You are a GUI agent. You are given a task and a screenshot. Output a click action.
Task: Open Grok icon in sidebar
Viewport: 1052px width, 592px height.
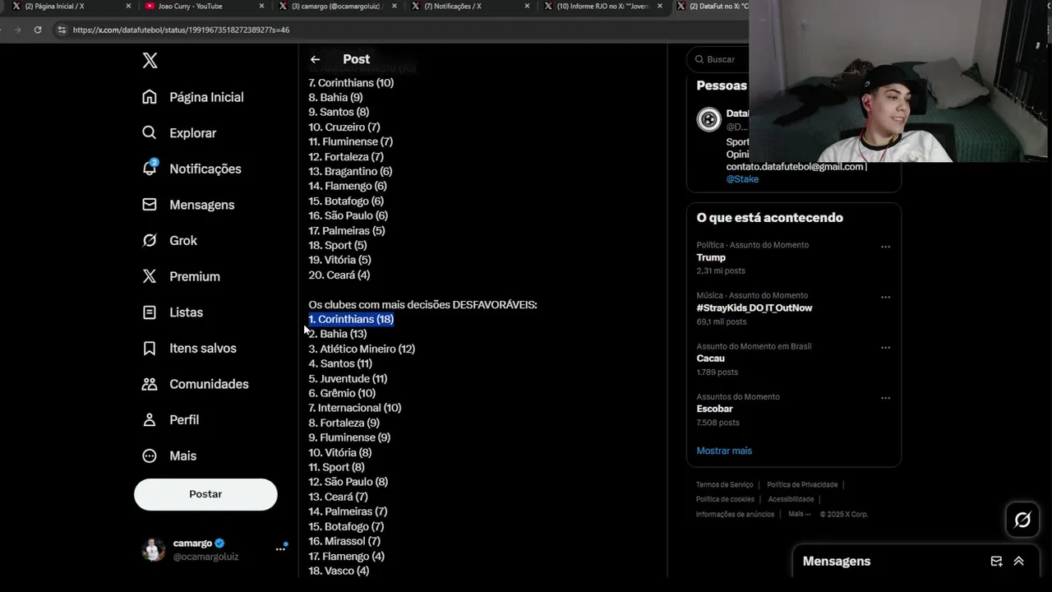149,240
